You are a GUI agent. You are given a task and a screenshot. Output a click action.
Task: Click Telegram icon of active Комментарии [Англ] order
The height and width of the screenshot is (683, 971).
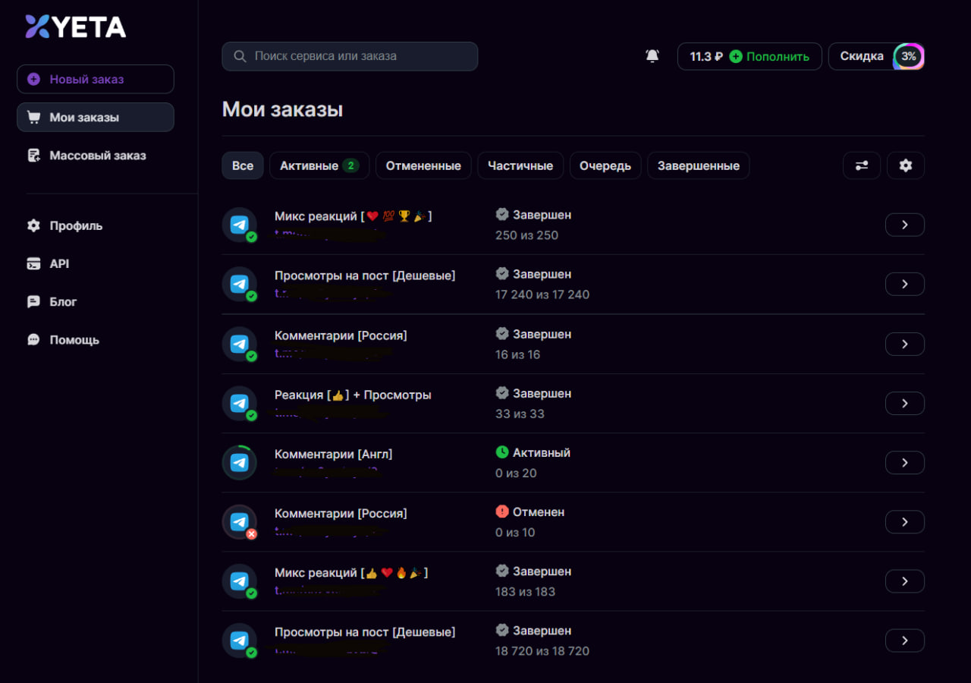(x=240, y=462)
